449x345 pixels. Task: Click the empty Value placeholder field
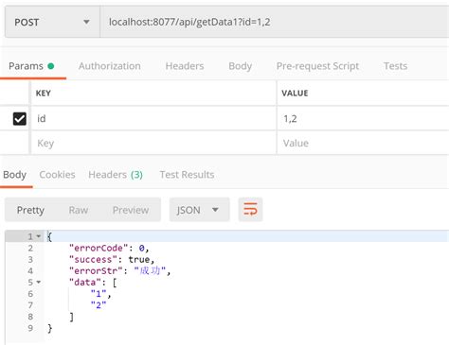coord(363,143)
